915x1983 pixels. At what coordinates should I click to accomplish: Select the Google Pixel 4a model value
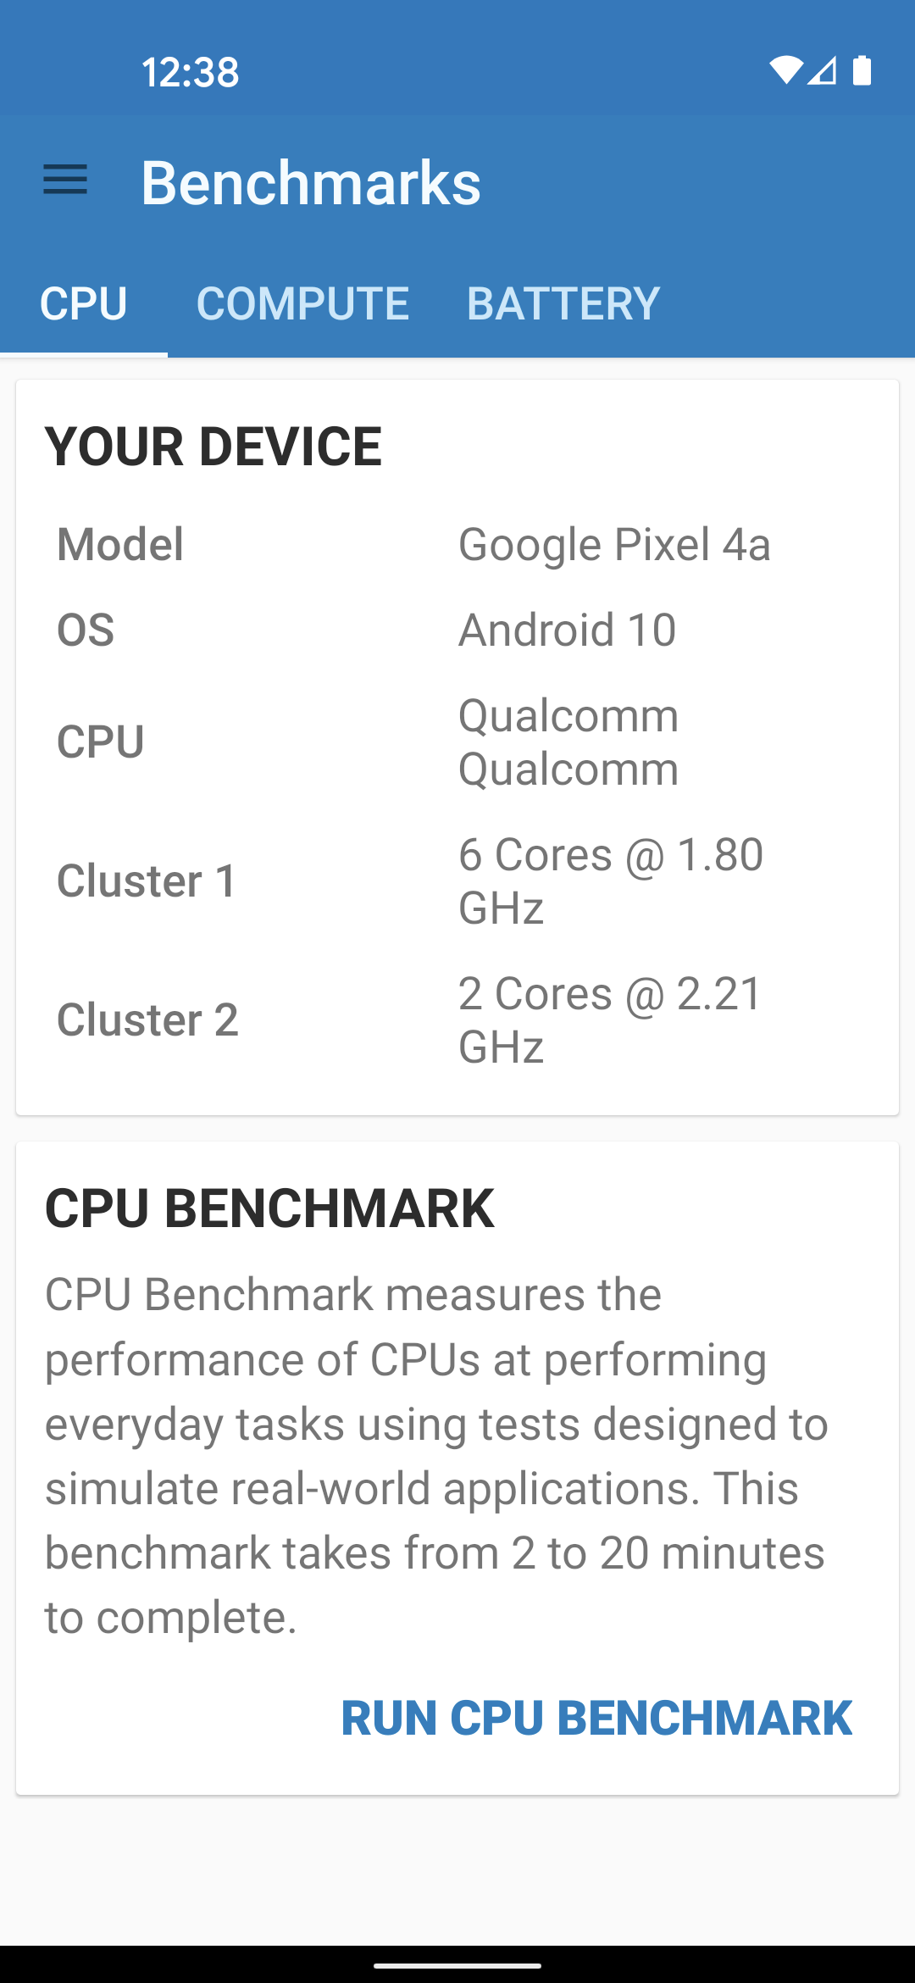tap(614, 544)
